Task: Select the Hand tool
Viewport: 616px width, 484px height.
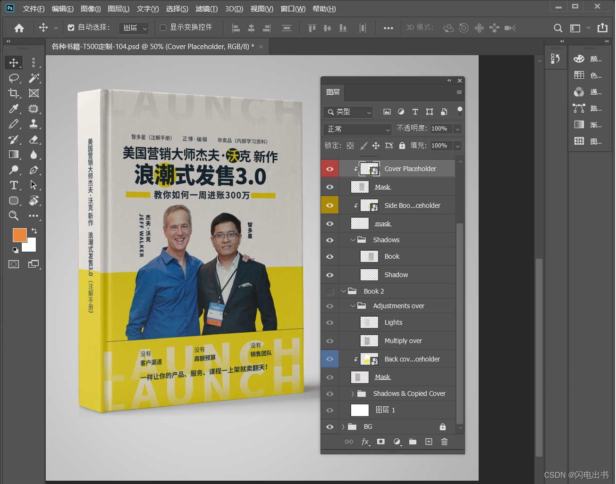Action: (34, 201)
